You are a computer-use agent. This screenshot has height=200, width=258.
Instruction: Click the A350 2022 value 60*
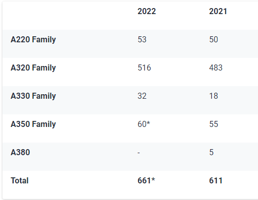point(144,124)
